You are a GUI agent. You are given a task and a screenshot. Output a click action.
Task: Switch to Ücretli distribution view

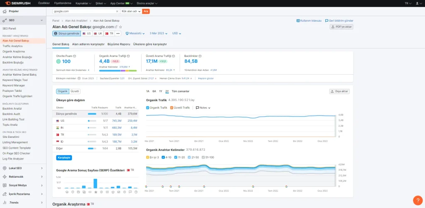[75, 91]
